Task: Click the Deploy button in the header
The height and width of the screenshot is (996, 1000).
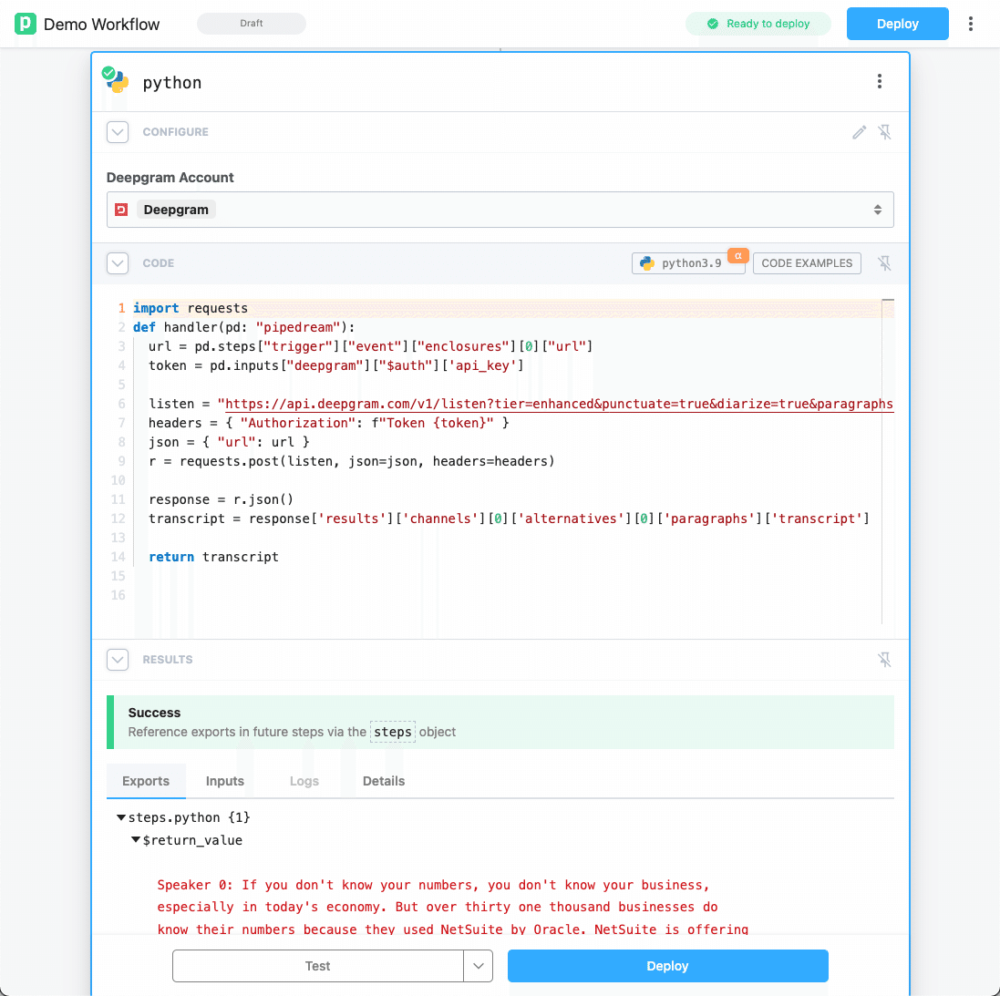Action: tap(897, 24)
